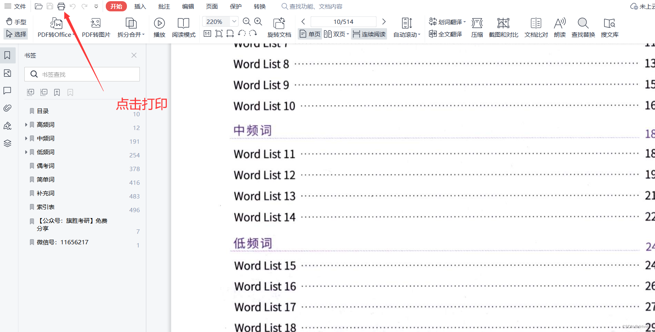Switch to the 插入 tab

[140, 6]
